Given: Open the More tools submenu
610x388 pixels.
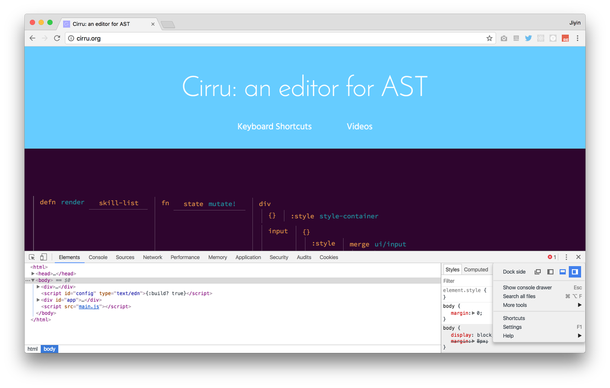Looking at the screenshot, I should [539, 305].
